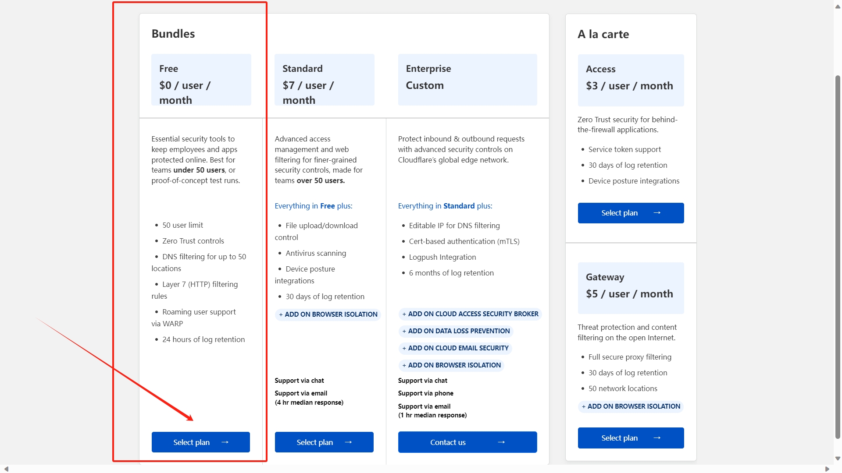Image resolution: width=842 pixels, height=473 pixels.
Task: Click the Free plan price card
Action: coord(201,80)
